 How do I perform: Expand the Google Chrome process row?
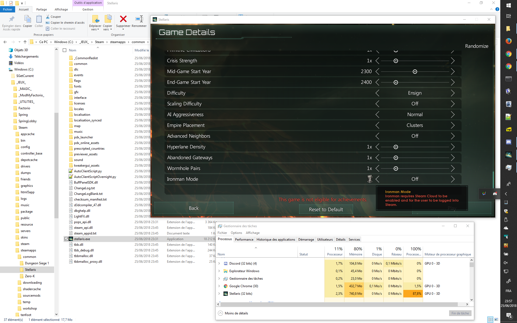(219, 286)
